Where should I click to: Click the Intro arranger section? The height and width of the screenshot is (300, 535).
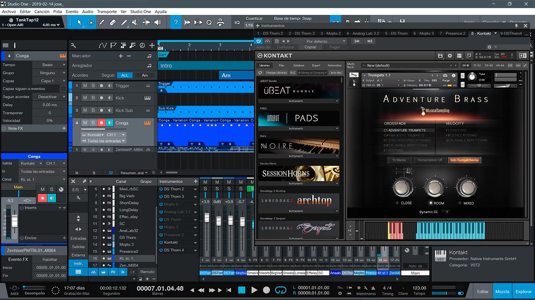(x=205, y=65)
